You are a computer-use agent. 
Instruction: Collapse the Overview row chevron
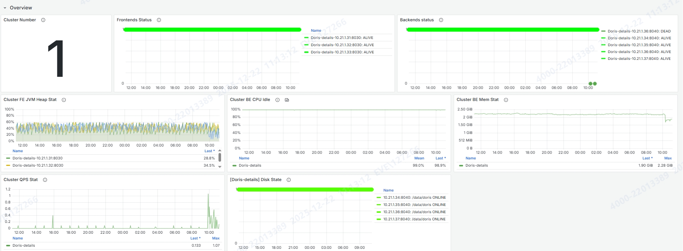pyautogui.click(x=5, y=8)
